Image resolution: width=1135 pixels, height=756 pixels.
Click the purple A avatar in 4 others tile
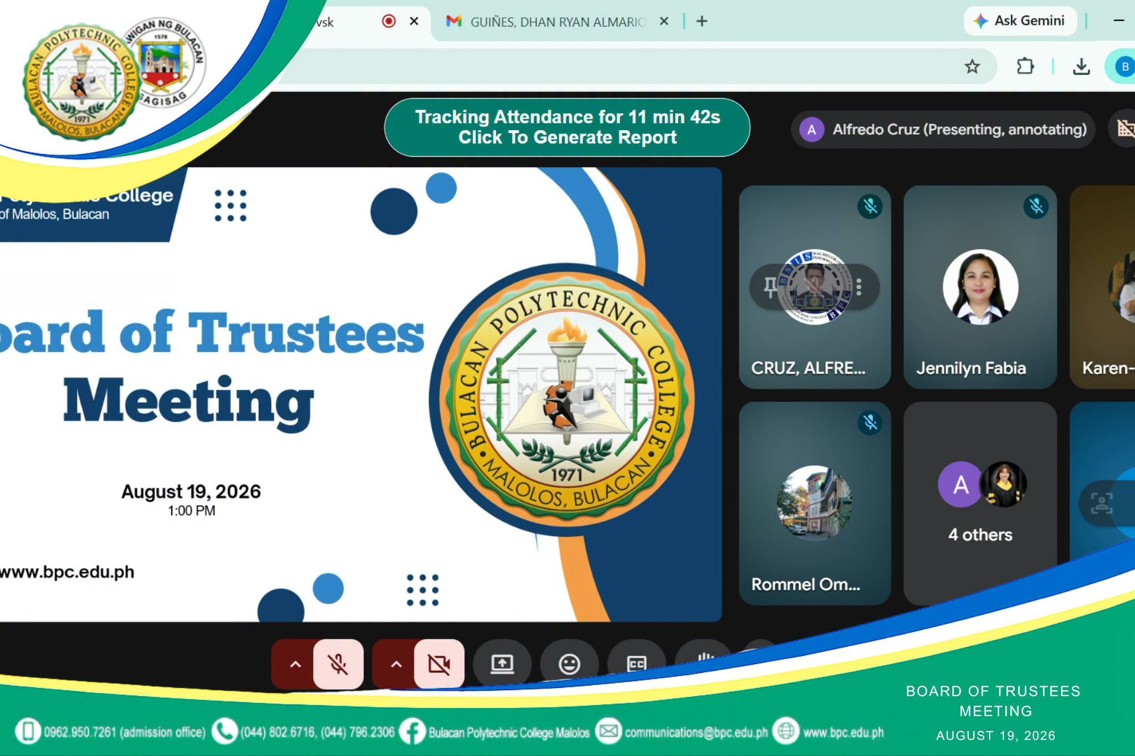960,485
